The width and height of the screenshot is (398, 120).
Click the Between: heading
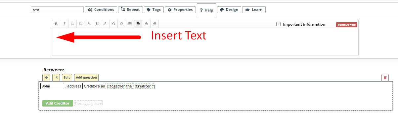54,70
